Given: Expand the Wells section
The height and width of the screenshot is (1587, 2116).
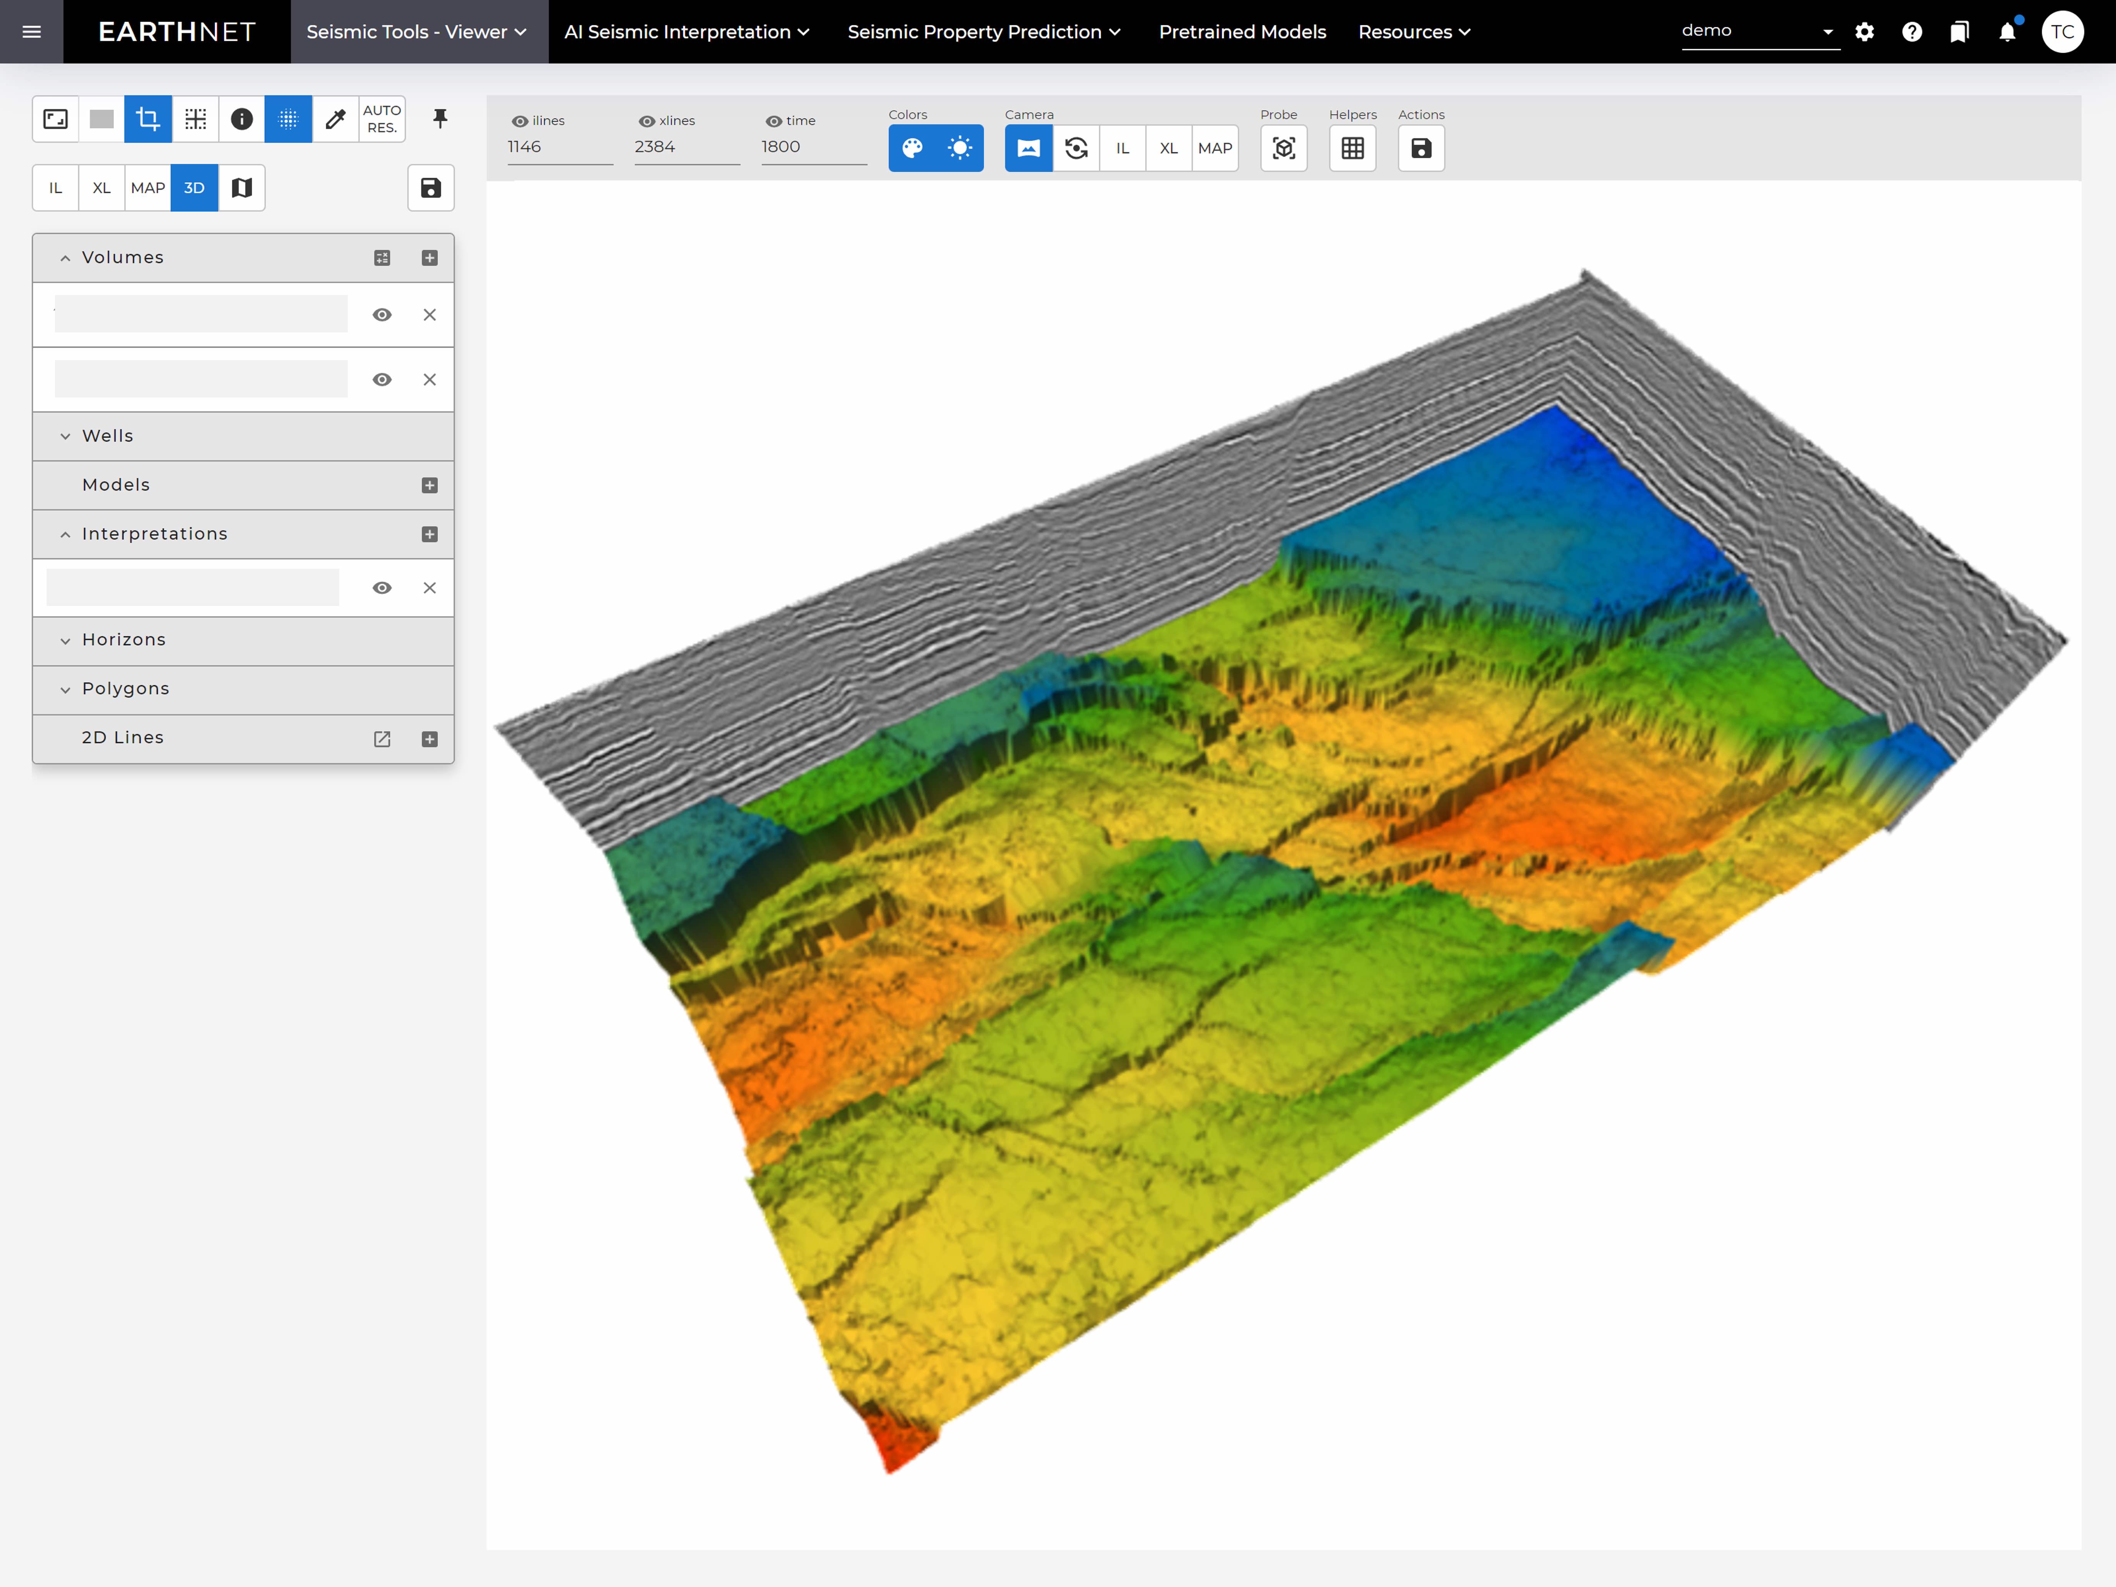Looking at the screenshot, I should (65, 436).
